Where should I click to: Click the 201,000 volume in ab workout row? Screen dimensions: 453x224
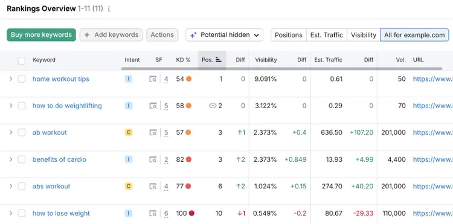click(x=393, y=132)
